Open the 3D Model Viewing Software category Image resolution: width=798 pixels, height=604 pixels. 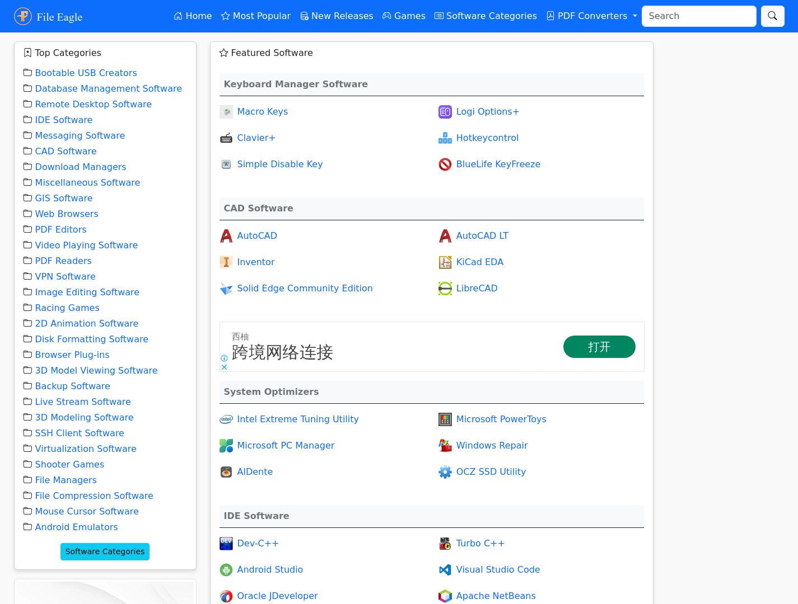tap(96, 370)
